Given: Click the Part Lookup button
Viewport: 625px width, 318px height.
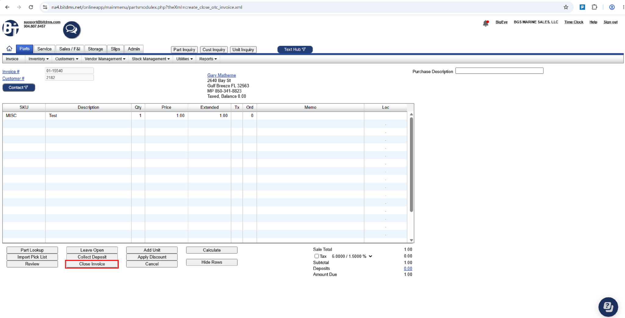Looking at the screenshot, I should click(x=32, y=250).
